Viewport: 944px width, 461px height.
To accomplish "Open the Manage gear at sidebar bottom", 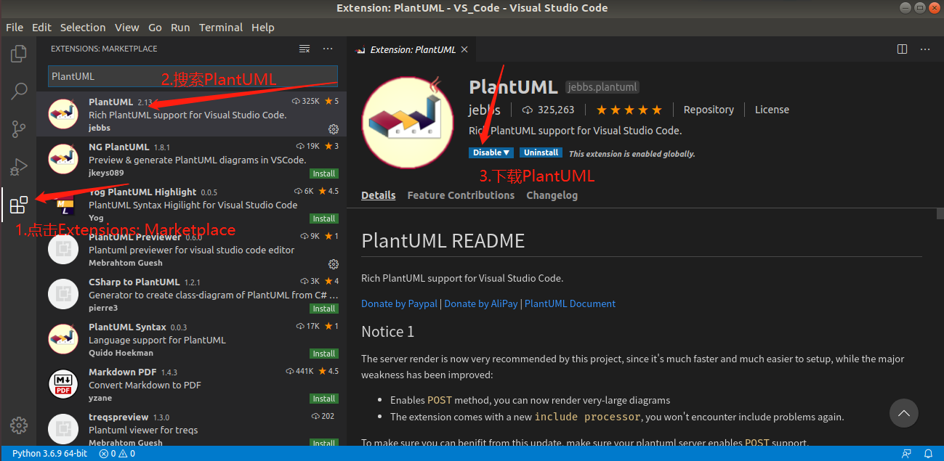I will click(18, 425).
